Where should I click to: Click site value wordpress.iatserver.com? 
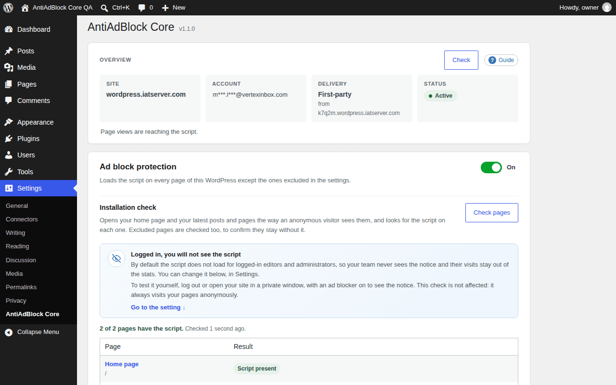(146, 94)
